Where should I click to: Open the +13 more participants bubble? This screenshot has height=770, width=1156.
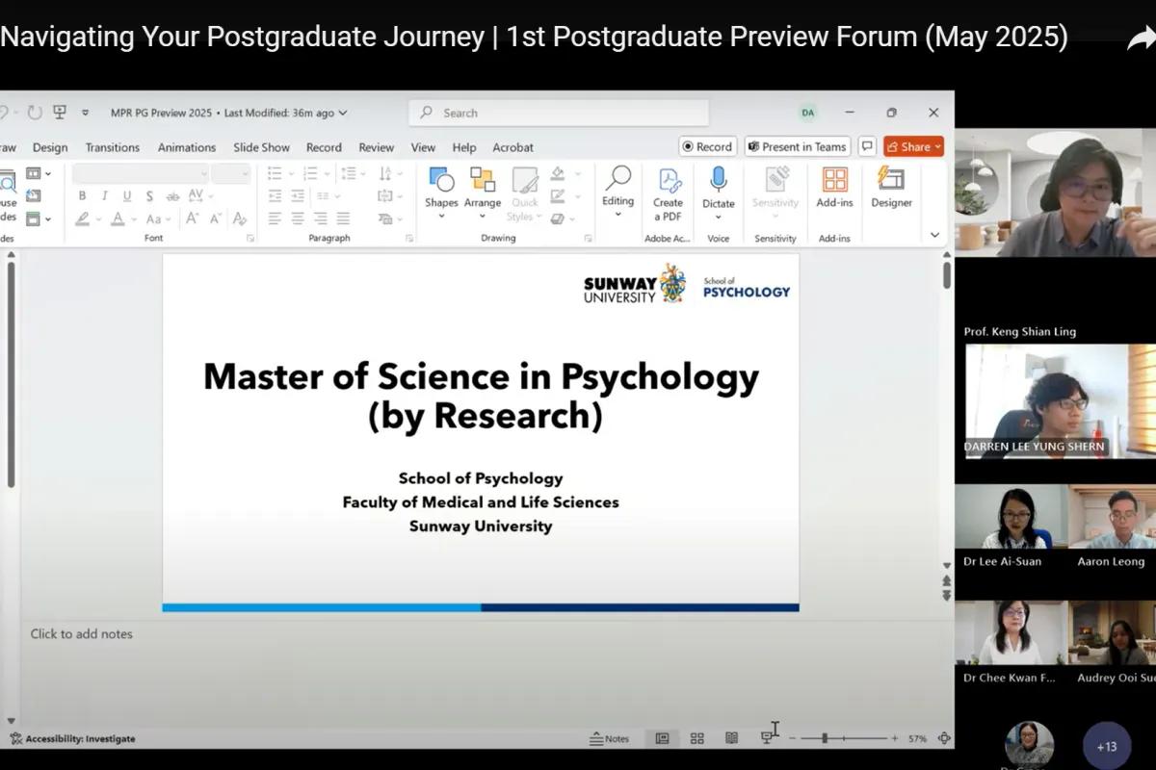(x=1107, y=746)
